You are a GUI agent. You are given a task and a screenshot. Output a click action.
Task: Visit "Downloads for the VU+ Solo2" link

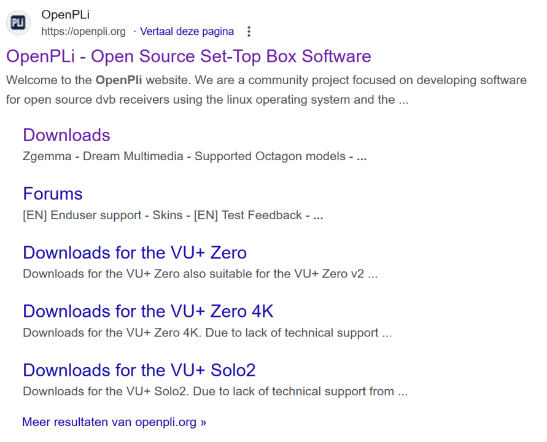click(139, 370)
